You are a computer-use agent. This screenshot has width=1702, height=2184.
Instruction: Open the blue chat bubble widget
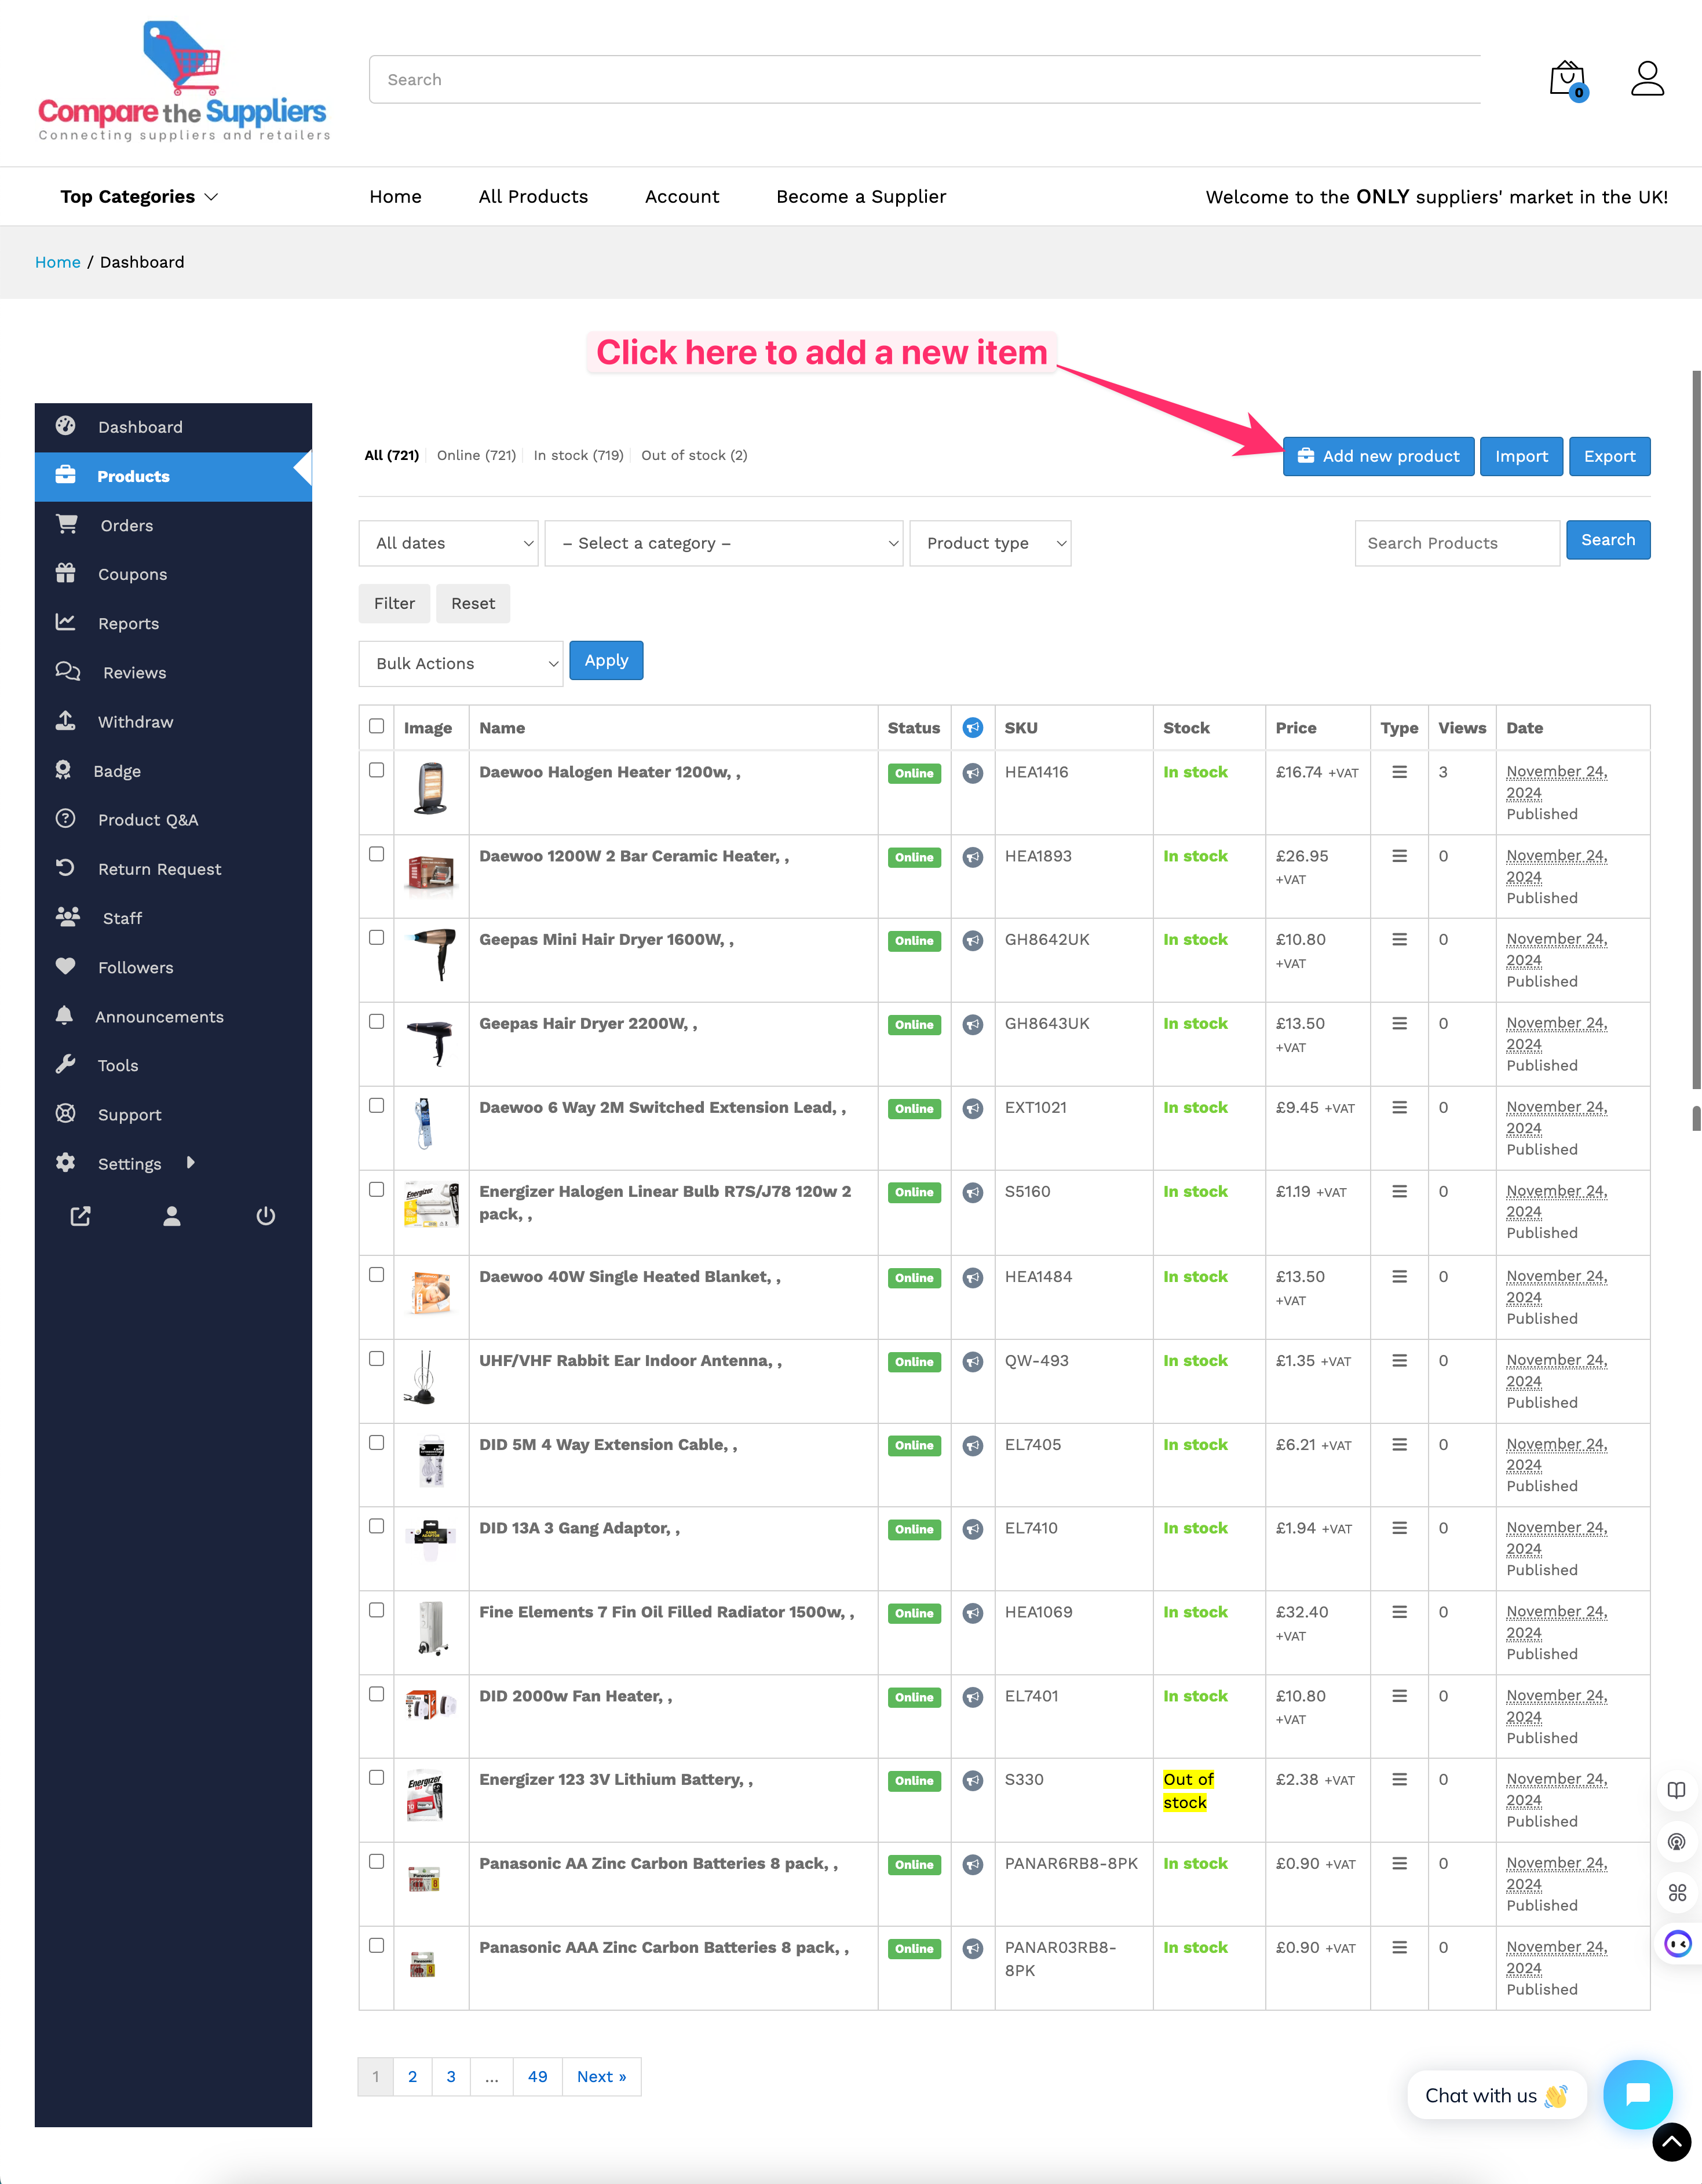pos(1637,2094)
